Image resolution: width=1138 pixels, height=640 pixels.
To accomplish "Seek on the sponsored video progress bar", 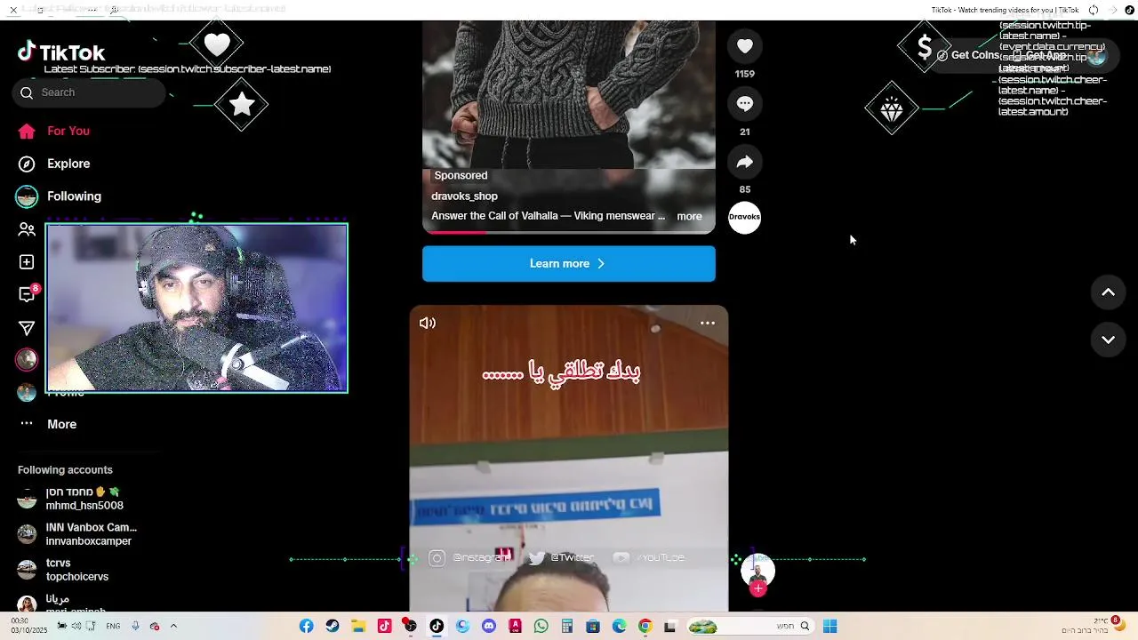I will point(569,232).
